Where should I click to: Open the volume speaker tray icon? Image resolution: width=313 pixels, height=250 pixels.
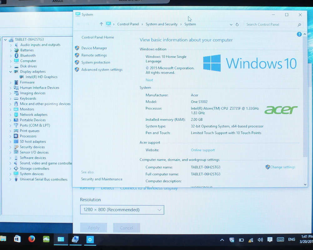260,240
